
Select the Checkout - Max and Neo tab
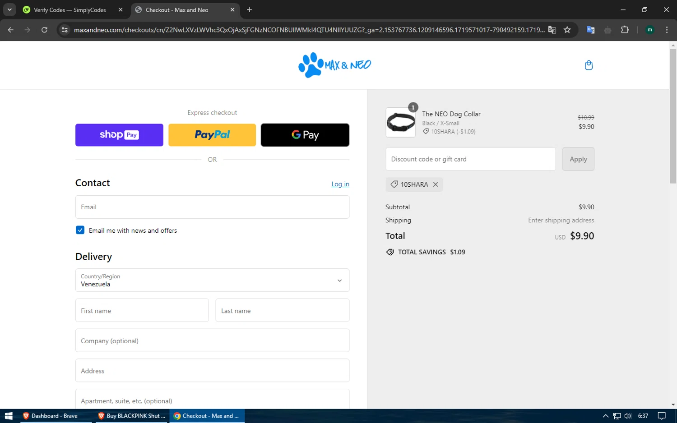click(185, 10)
